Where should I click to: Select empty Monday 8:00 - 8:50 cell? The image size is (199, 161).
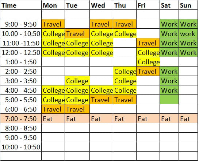click(53, 128)
